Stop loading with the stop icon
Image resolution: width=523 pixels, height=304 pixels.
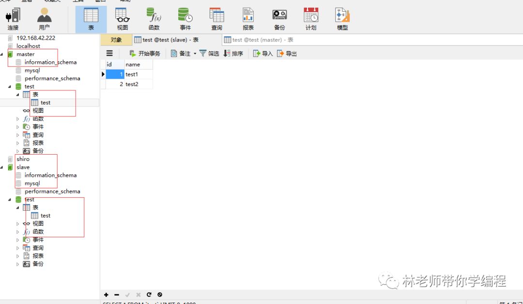(160, 295)
